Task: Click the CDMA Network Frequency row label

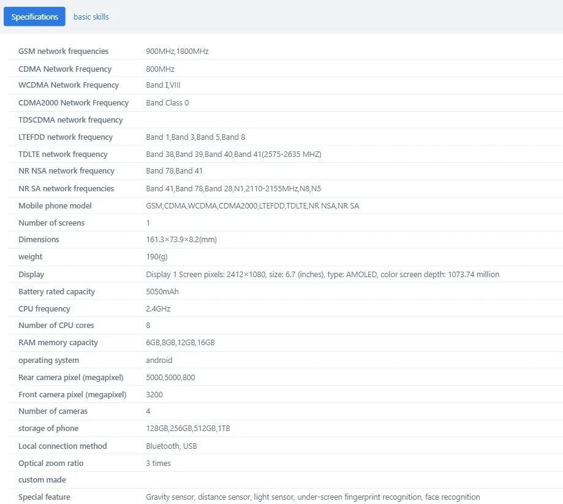Action: [64, 69]
